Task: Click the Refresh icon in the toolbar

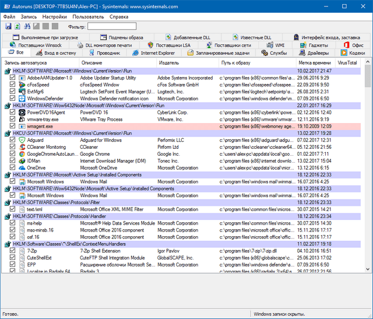Action: click(17, 26)
